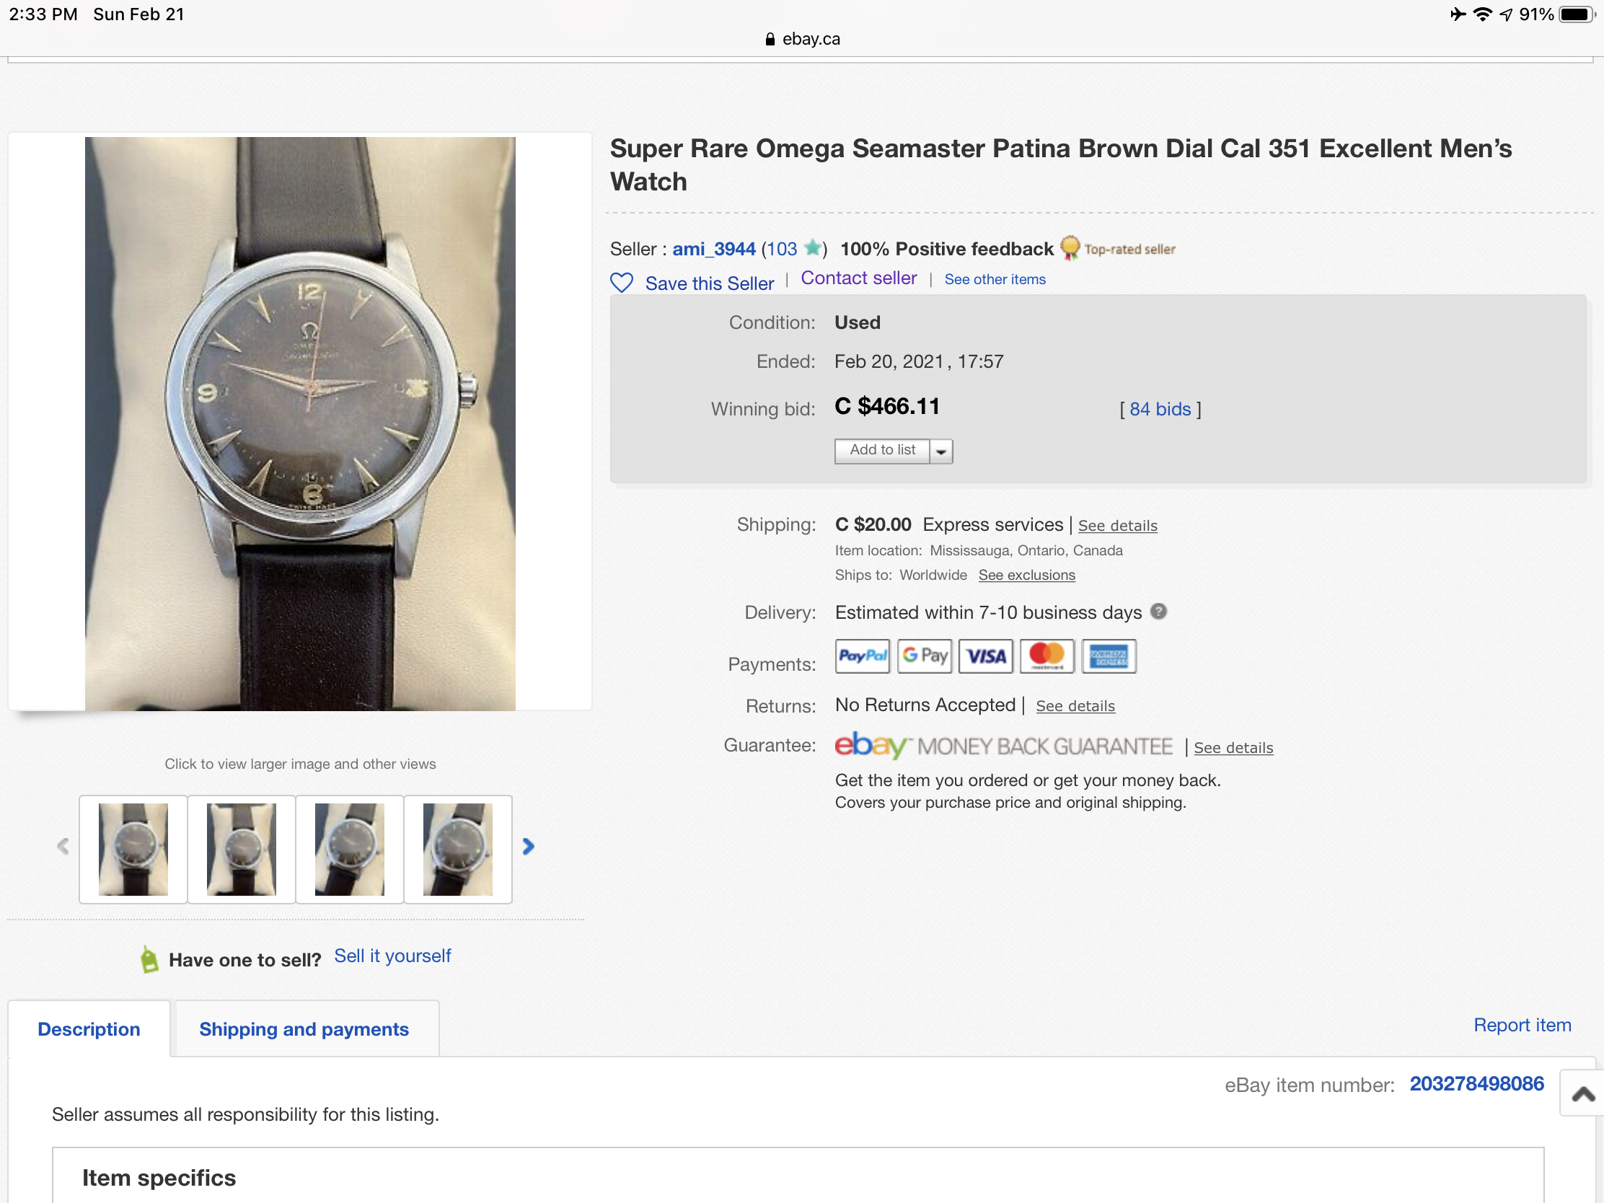Switch to Shipping and payments tab
Screen dimensions: 1604x1203
pos(304,1029)
